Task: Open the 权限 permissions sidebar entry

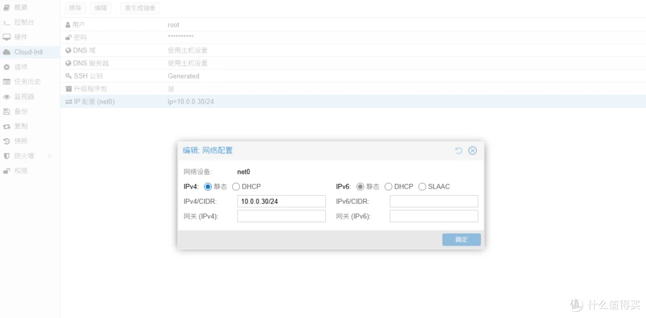Action: [30, 171]
